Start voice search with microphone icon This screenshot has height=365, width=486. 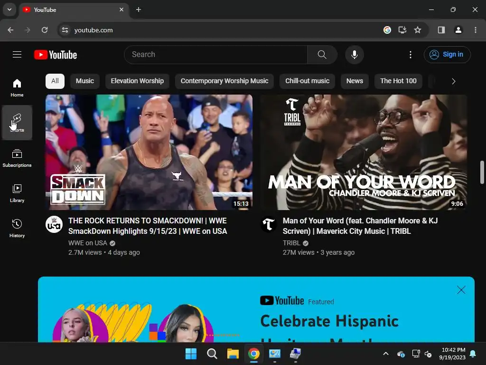point(354,55)
